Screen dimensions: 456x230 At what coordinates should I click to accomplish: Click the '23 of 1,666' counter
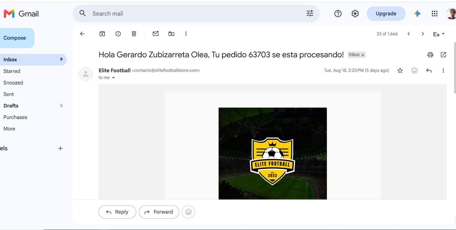[387, 34]
